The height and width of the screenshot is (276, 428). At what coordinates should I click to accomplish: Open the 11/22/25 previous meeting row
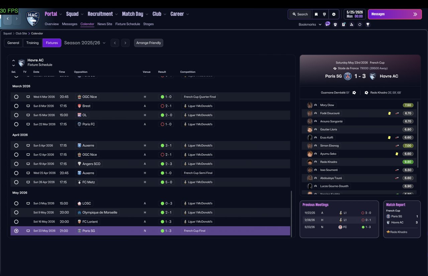pyautogui.click(x=339, y=213)
